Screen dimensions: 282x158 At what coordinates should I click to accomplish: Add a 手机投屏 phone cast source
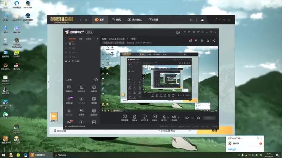(145, 118)
